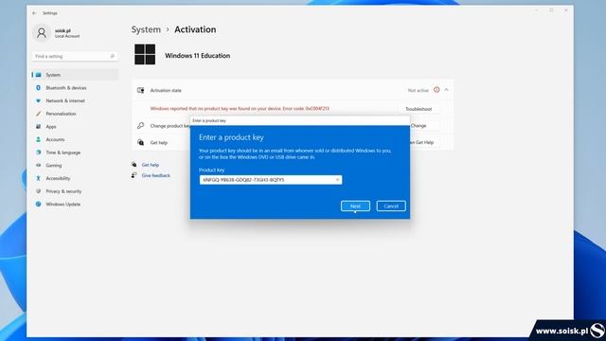Click the System breadcrumb link
The width and height of the screenshot is (606, 341).
click(x=146, y=29)
